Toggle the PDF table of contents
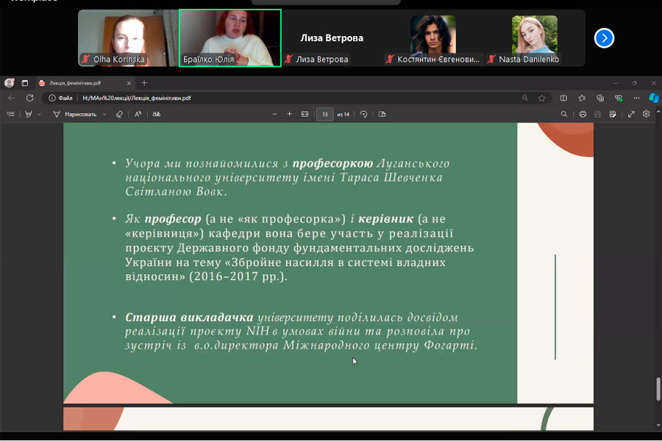 [11, 114]
